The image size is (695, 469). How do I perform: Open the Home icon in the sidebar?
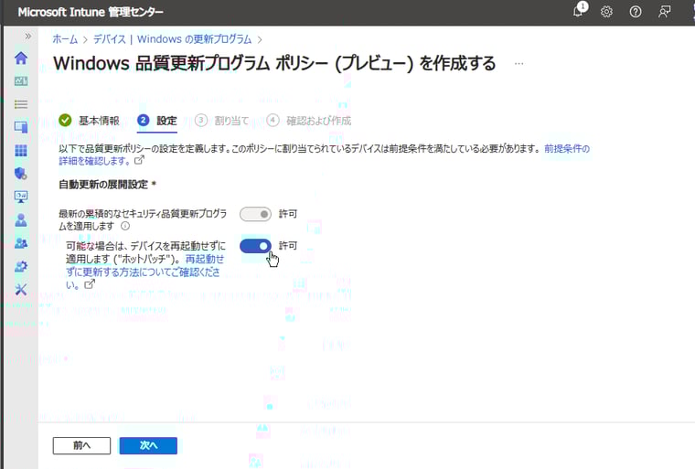(21, 59)
